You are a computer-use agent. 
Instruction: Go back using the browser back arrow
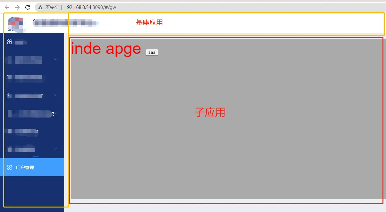pyautogui.click(x=7, y=7)
